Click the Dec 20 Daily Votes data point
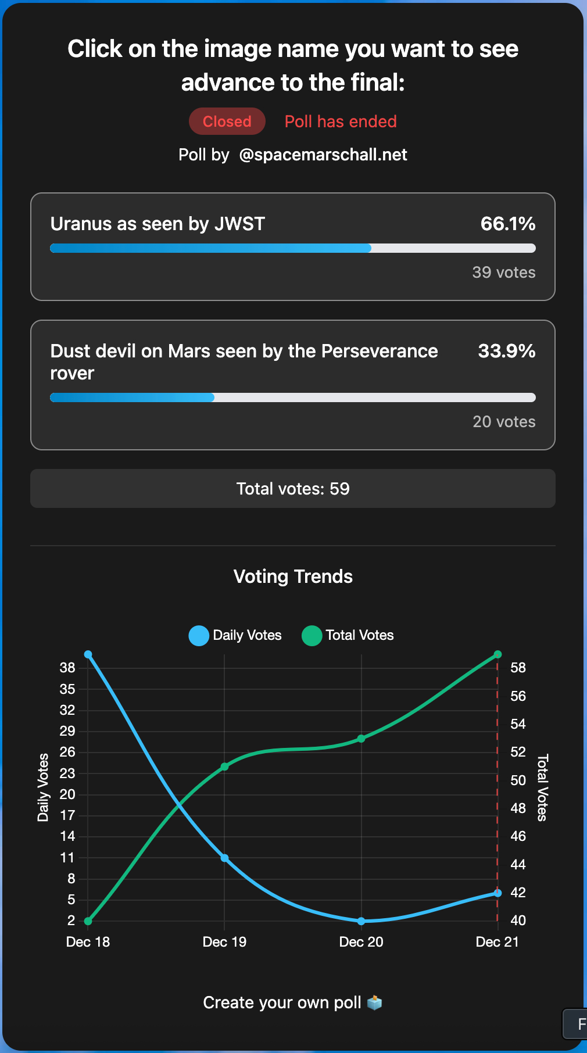Viewport: 587px width, 1053px height. (x=361, y=921)
